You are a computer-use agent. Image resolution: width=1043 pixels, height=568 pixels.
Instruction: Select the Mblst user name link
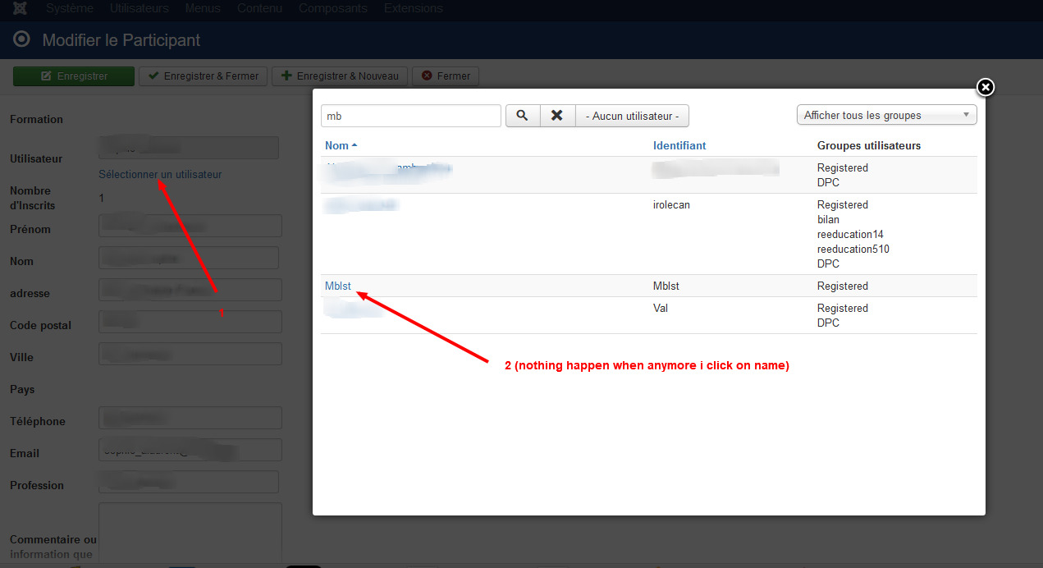pos(337,286)
